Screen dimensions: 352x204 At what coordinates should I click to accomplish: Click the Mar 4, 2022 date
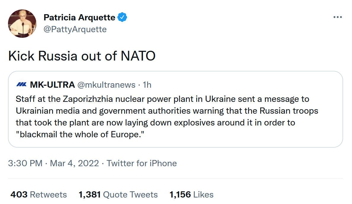74,163
